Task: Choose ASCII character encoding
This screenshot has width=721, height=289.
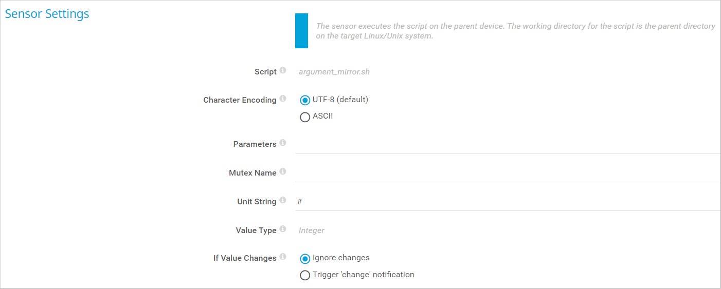Action: coord(305,117)
